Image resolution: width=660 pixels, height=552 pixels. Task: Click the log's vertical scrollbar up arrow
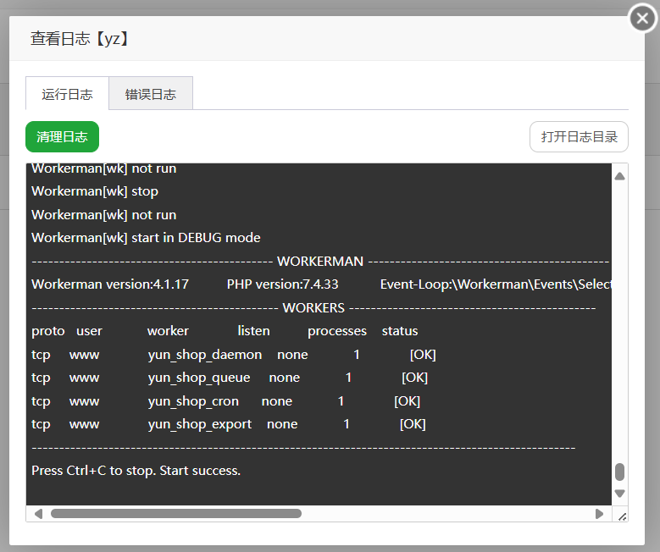pos(619,176)
